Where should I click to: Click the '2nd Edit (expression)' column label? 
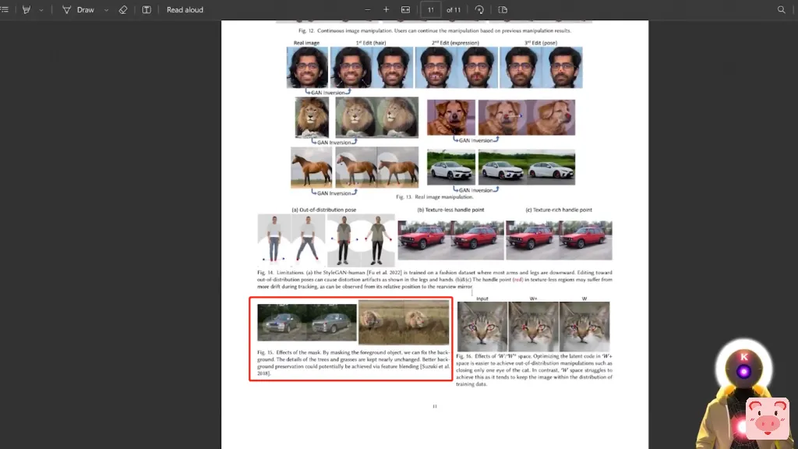click(x=455, y=43)
